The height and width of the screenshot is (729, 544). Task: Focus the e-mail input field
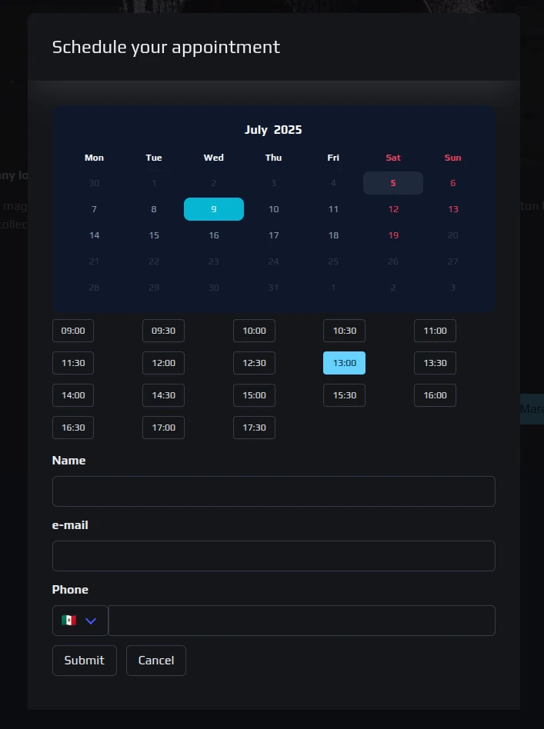273,556
